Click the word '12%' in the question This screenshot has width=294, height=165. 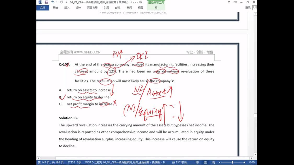click(x=112, y=71)
